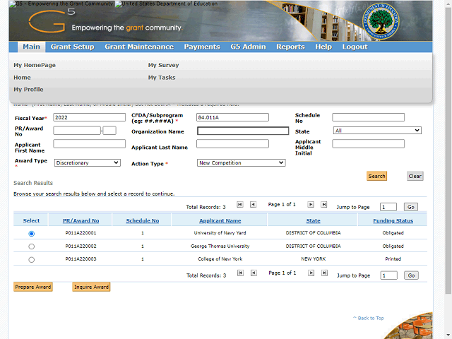Expand the Award Type dropdown
The height and width of the screenshot is (339, 452).
[x=87, y=163]
